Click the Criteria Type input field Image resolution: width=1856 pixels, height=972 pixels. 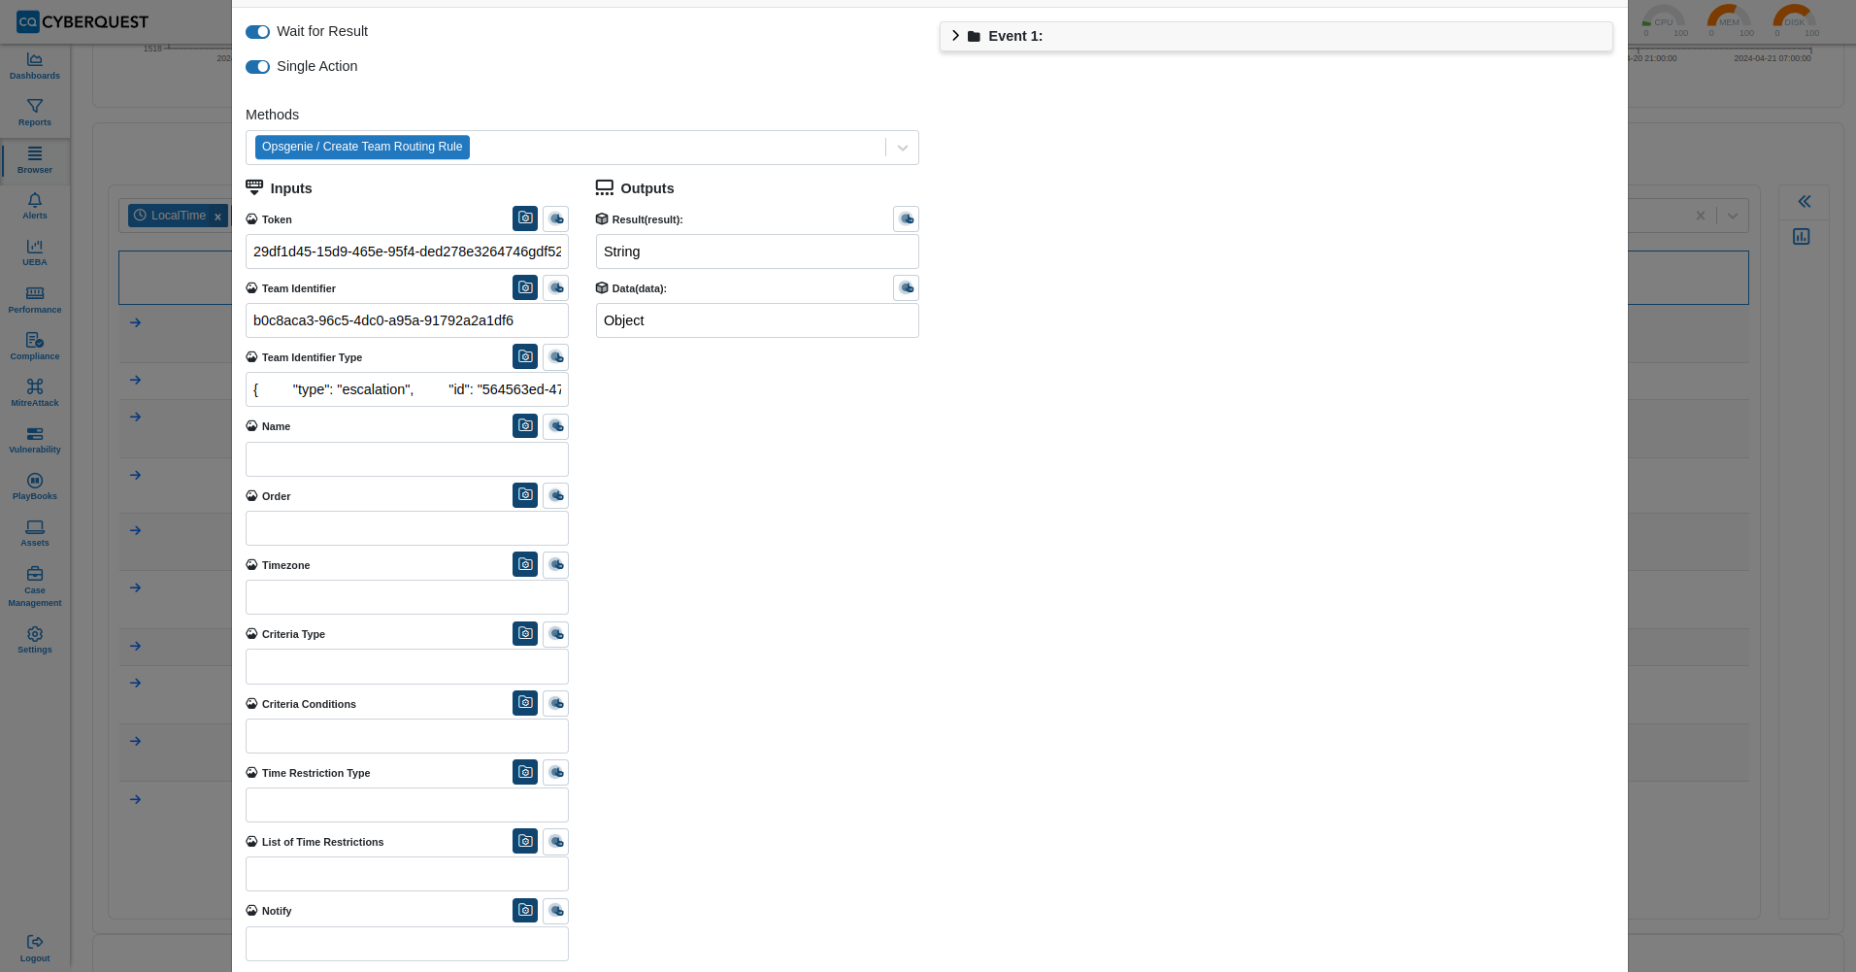coord(407,666)
